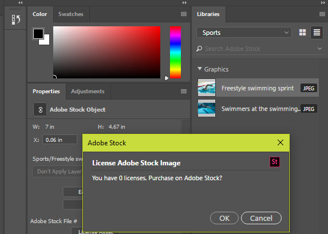Click the Adobe Stock Object linked icon
This screenshot has width=328, height=234.
click(x=40, y=110)
